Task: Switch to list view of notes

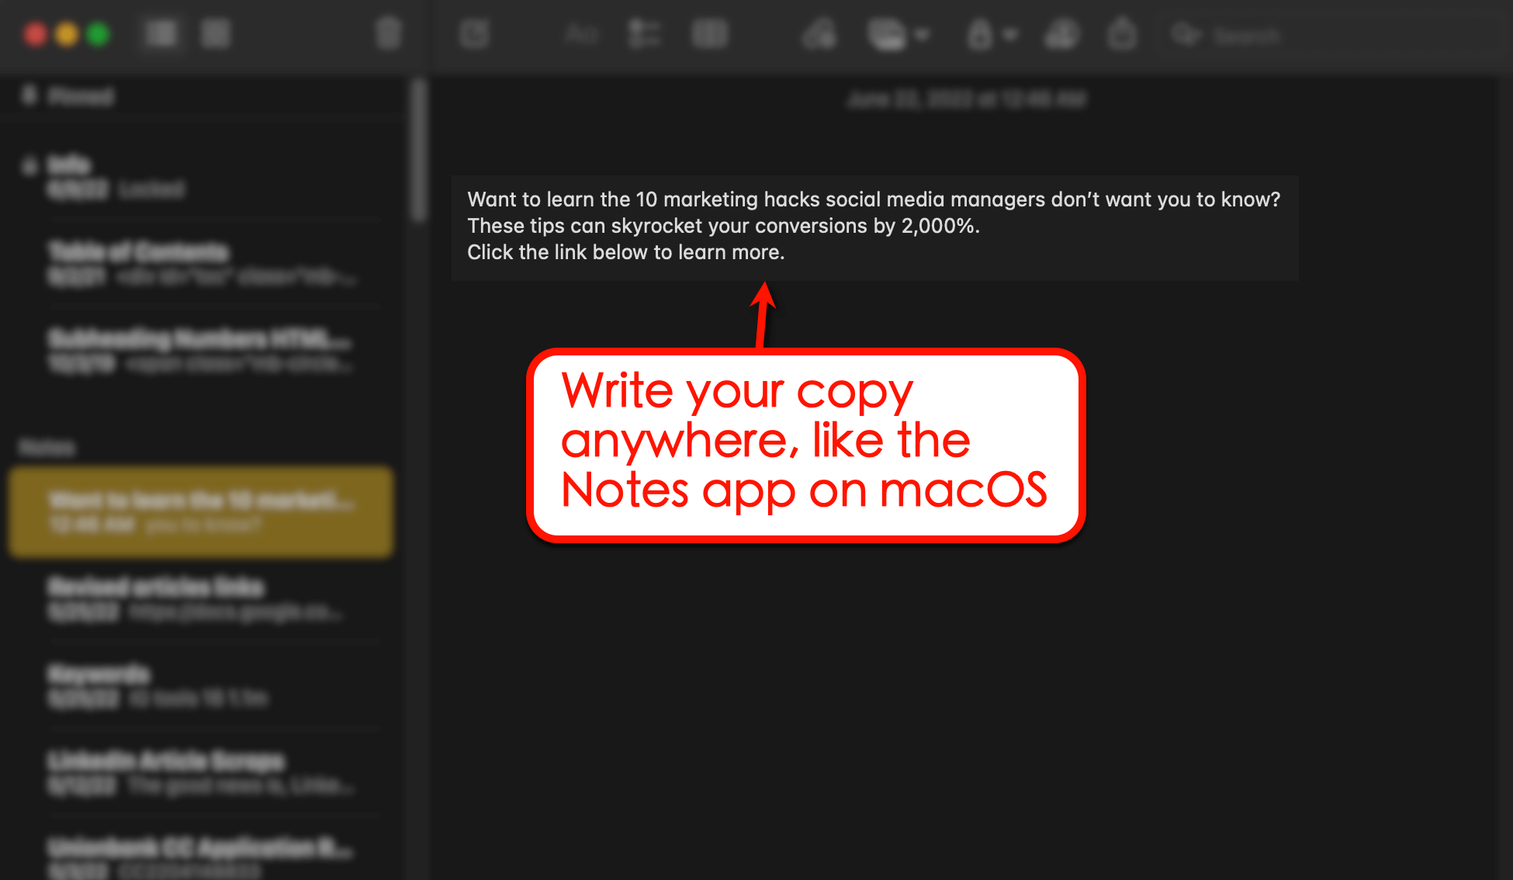Action: tap(161, 33)
